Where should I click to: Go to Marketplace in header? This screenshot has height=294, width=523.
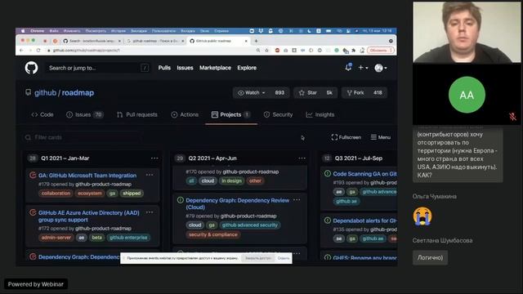[x=215, y=68]
